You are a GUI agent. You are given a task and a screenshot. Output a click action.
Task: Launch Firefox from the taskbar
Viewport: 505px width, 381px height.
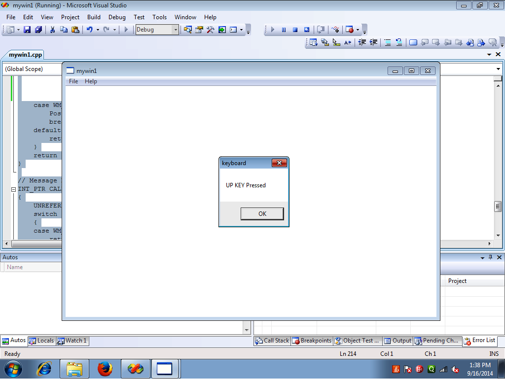click(106, 369)
